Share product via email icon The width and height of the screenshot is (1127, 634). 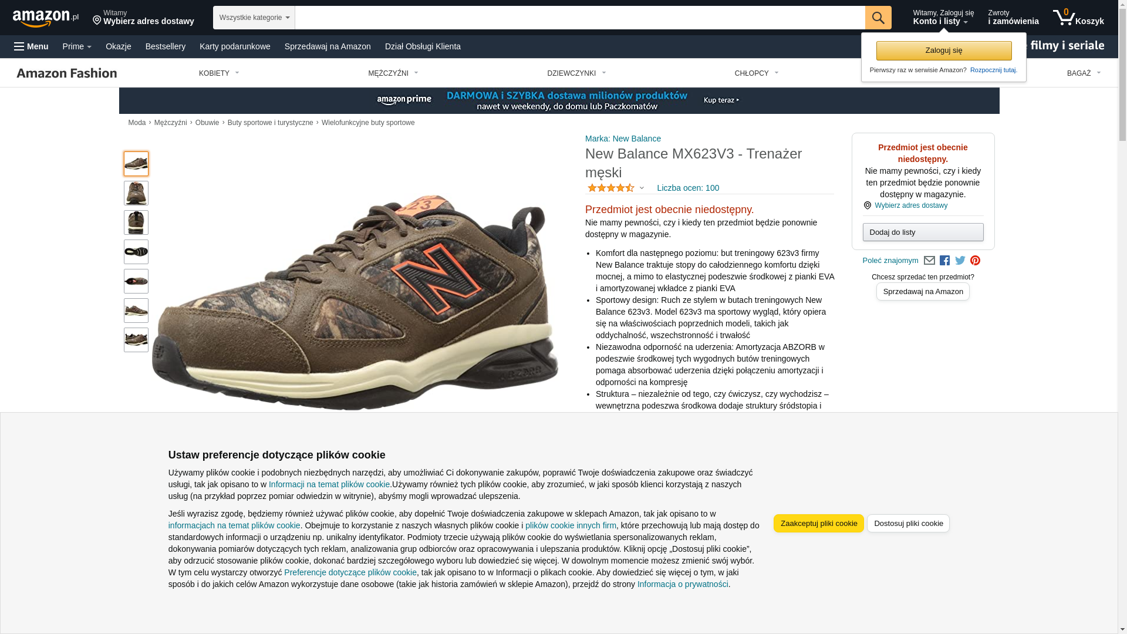pos(929,261)
